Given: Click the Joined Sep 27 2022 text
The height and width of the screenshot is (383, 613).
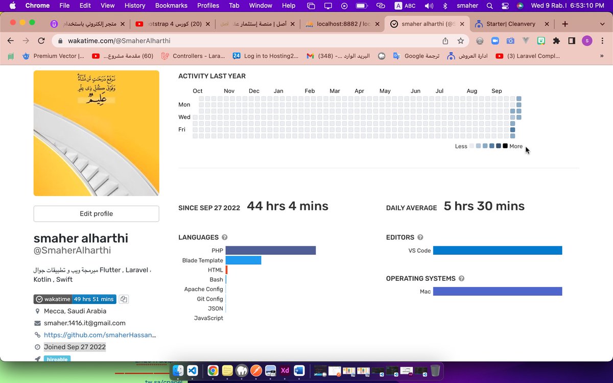Looking at the screenshot, I should pyautogui.click(x=75, y=347).
